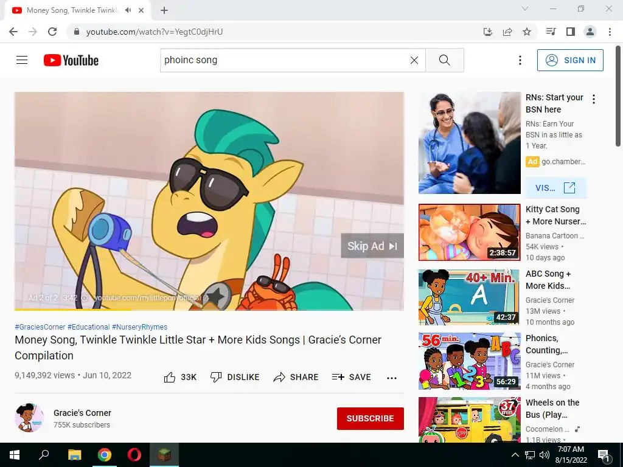Visit youtube.com/mylittleponyofficial ad link
This screenshot has width=623, height=467.
[x=151, y=297]
